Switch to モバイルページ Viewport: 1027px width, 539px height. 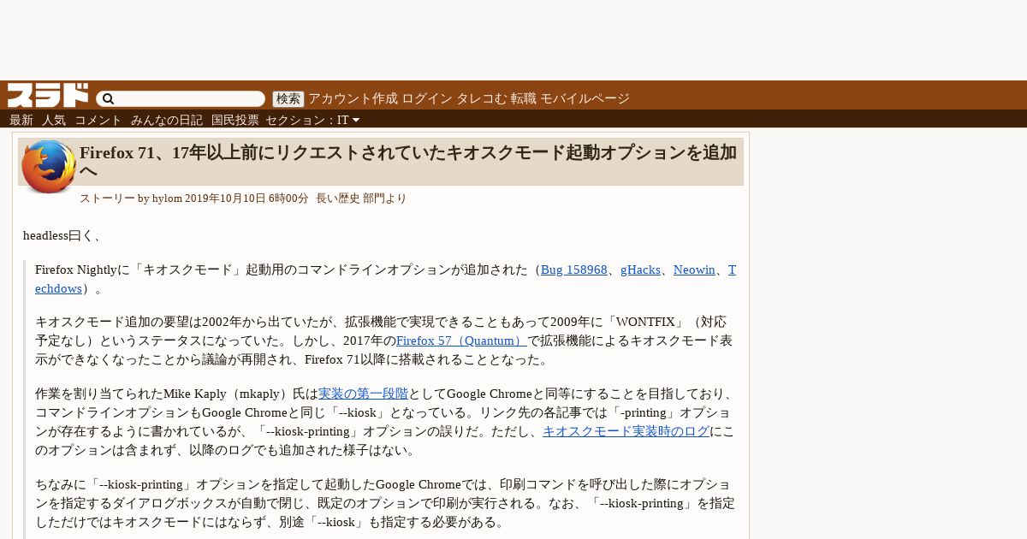point(585,98)
